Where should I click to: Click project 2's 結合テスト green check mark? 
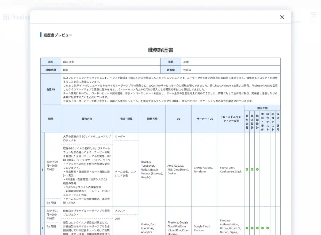267,228
